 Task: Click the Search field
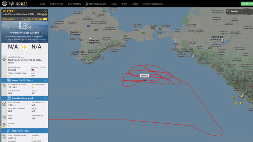[239, 12]
